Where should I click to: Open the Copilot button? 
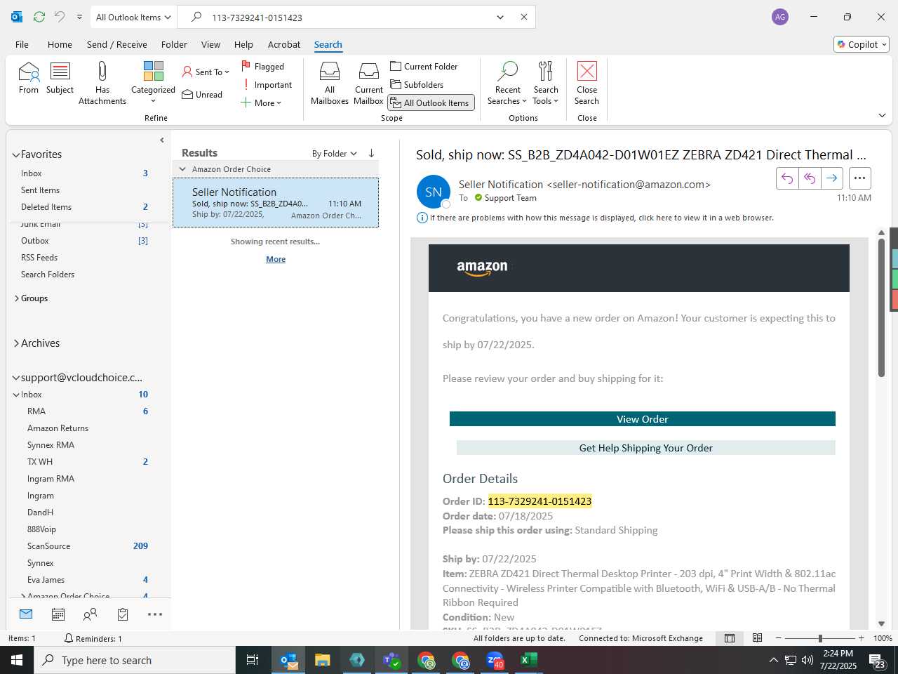coord(862,44)
